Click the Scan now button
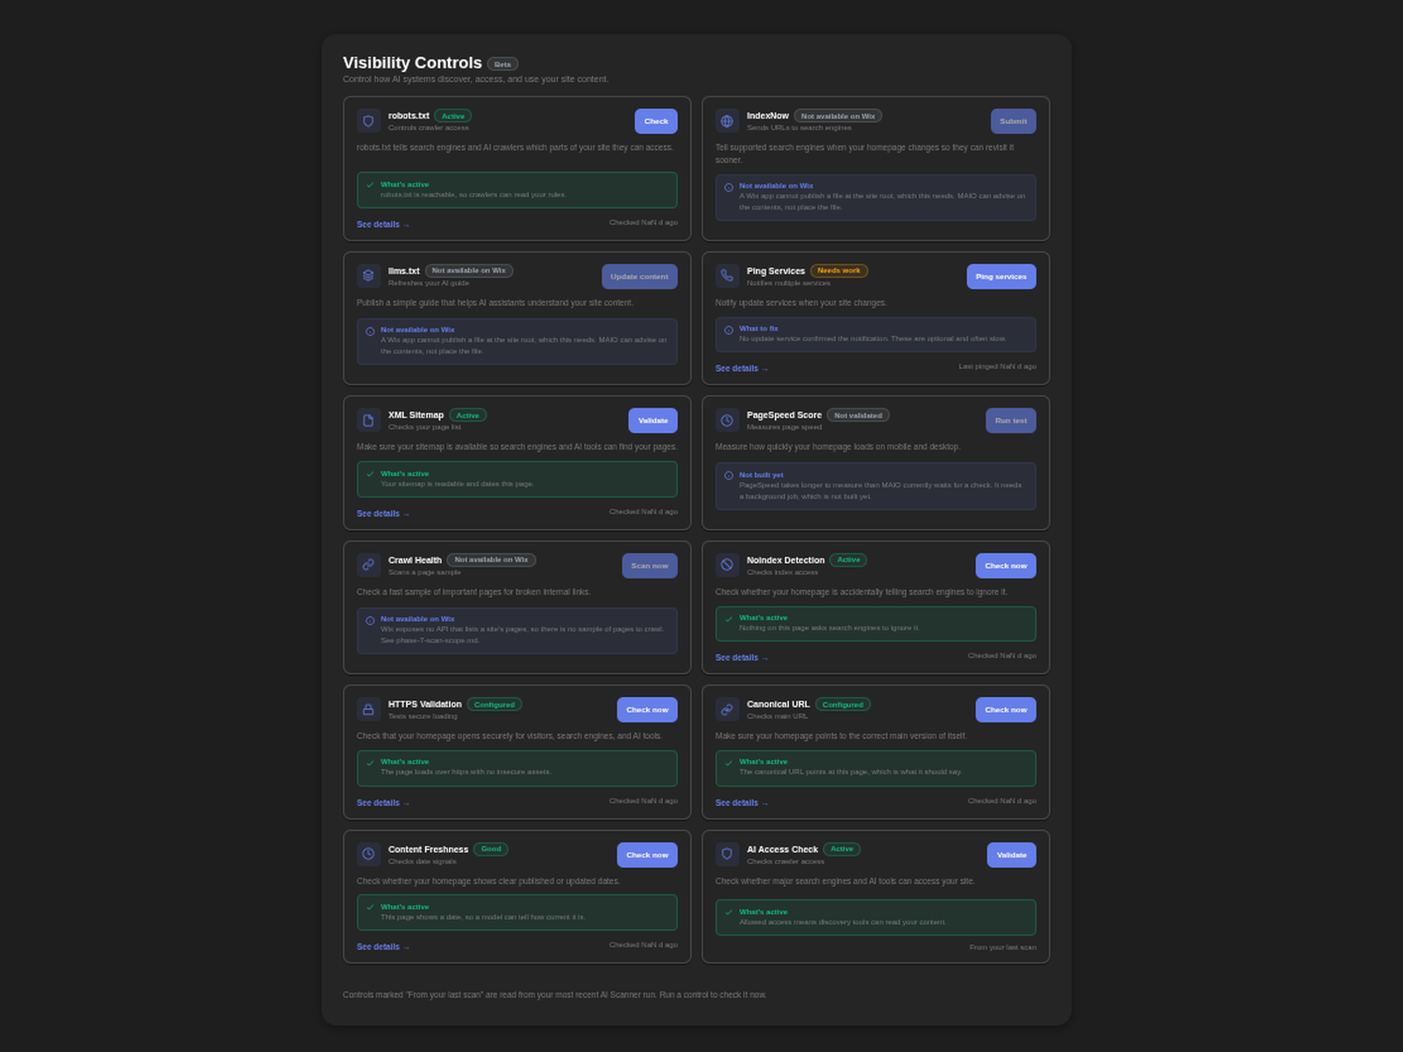The height and width of the screenshot is (1052, 1403). (650, 565)
